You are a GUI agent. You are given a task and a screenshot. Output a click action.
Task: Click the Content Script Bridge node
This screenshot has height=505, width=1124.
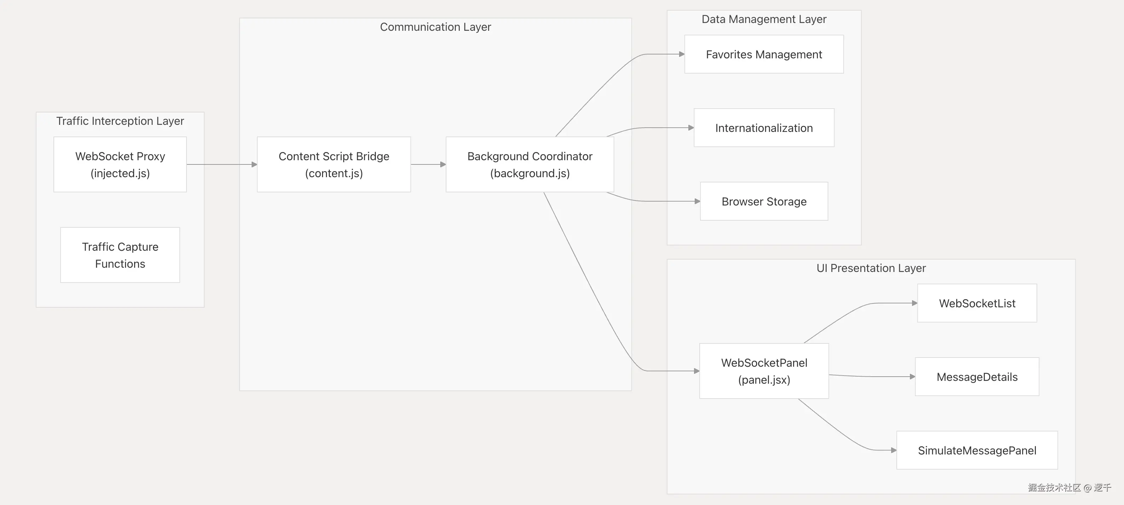pyautogui.click(x=334, y=164)
